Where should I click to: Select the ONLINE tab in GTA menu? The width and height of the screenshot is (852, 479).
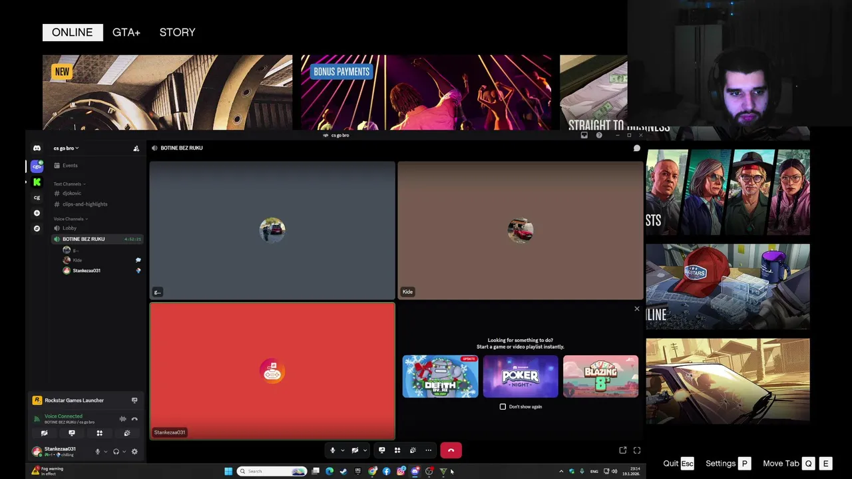point(73,32)
